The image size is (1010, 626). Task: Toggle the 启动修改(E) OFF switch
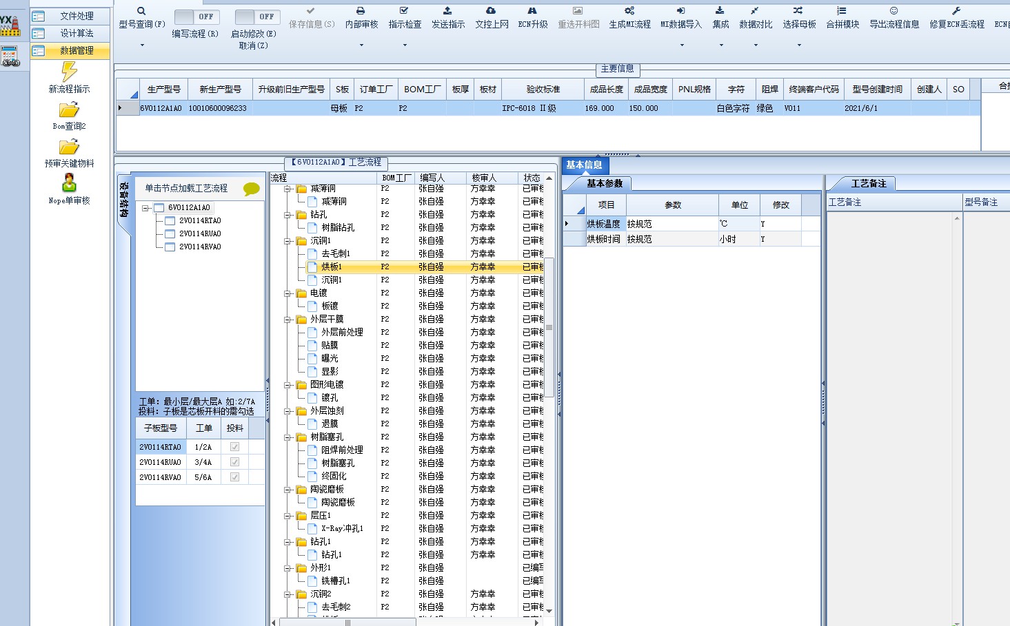[x=257, y=17]
